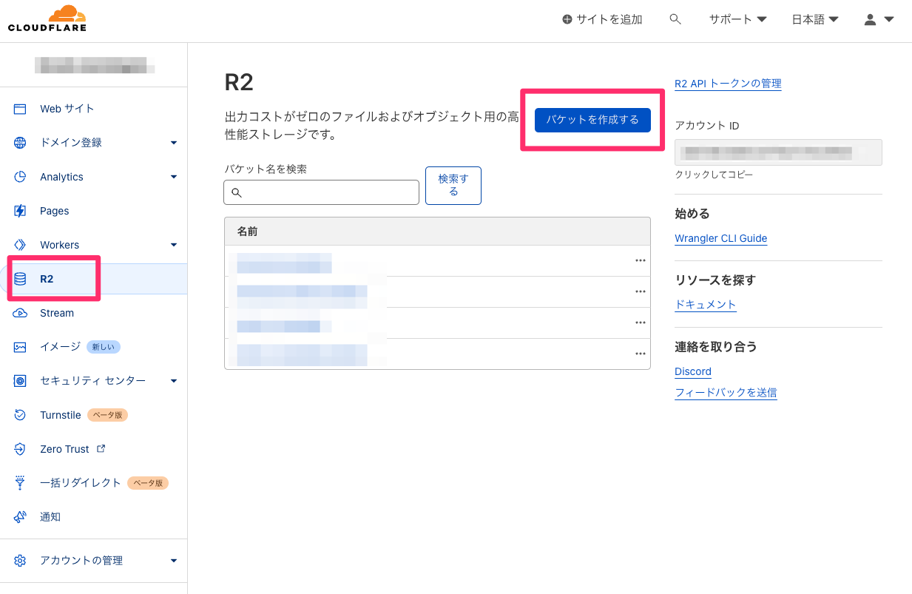Expand the ドメイン登録 submenu arrow

click(x=174, y=143)
